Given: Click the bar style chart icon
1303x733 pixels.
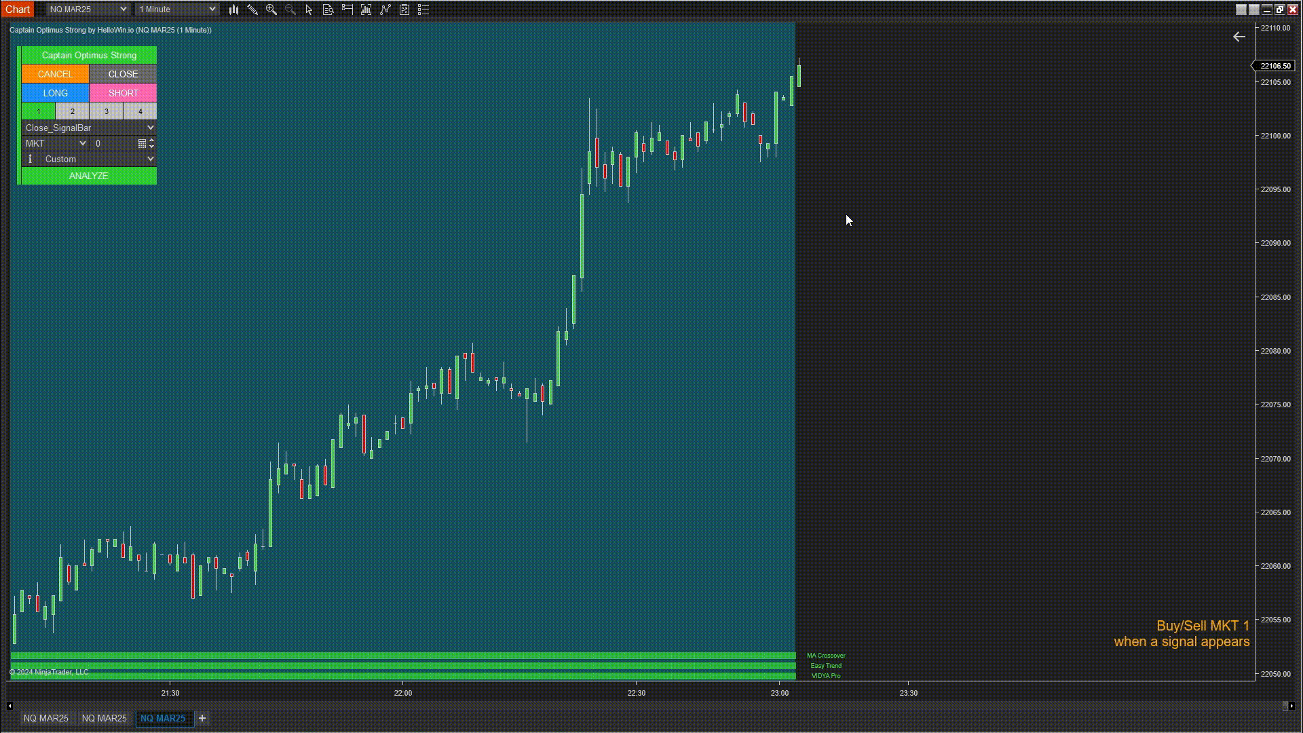Looking at the screenshot, I should pos(233,10).
